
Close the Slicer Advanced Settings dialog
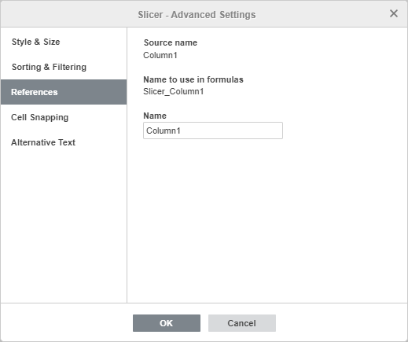394,13
